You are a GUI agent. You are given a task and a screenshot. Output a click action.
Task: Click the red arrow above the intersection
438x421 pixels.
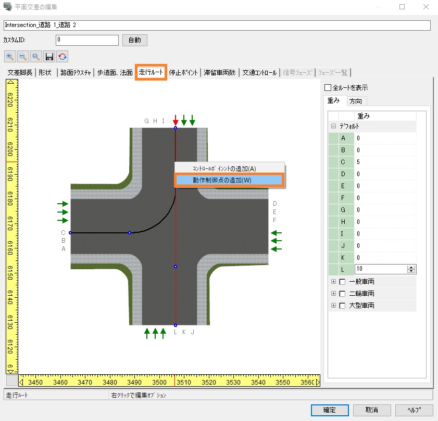(x=176, y=120)
